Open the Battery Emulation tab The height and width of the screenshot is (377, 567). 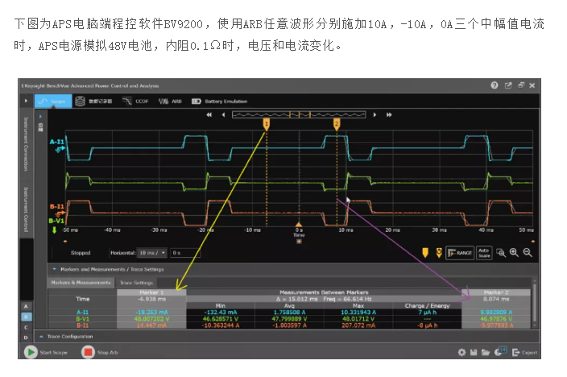pos(219,101)
